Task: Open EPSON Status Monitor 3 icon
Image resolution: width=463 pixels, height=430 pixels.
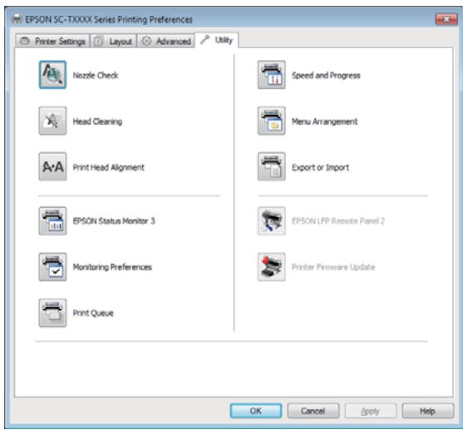Action: tap(52, 220)
